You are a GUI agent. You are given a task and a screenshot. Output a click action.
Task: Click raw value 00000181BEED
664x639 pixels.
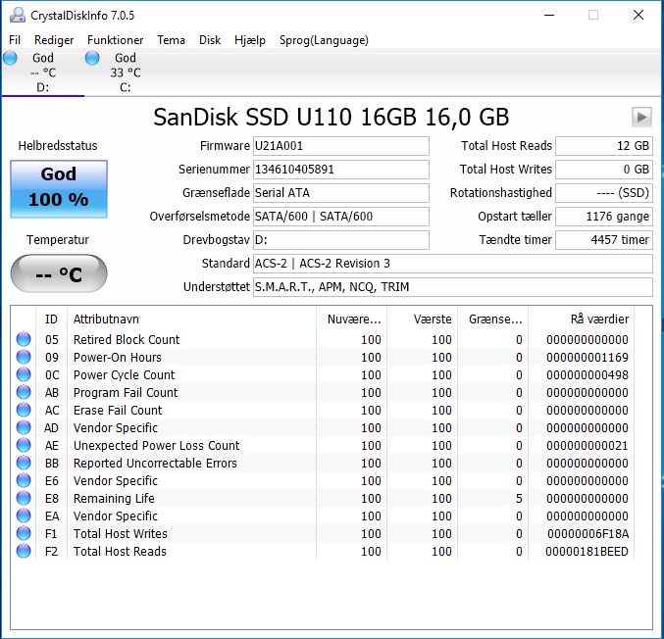coord(587,551)
